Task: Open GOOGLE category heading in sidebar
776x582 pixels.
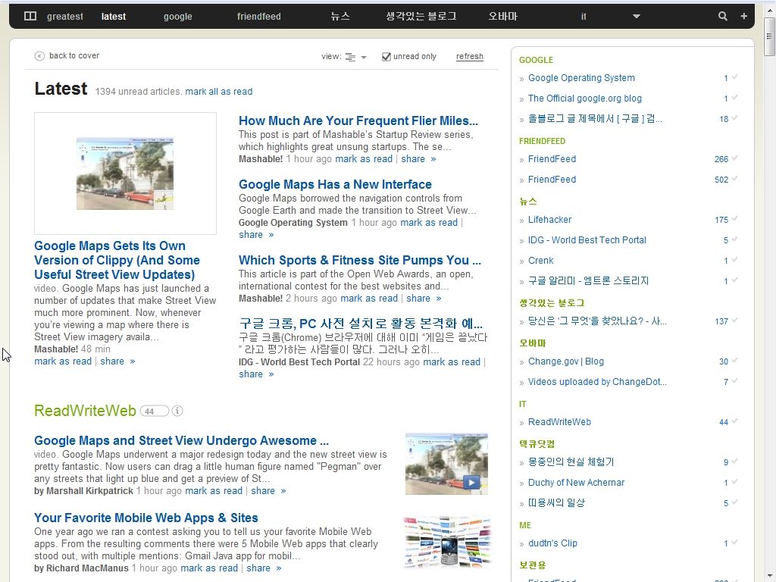Action: click(536, 60)
